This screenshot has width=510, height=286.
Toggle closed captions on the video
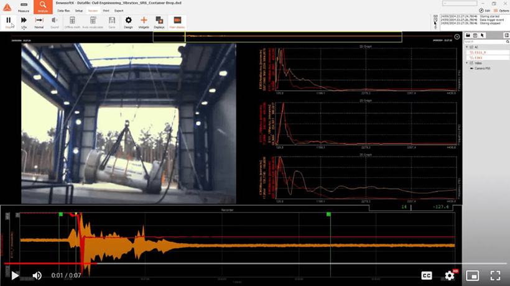(x=427, y=275)
